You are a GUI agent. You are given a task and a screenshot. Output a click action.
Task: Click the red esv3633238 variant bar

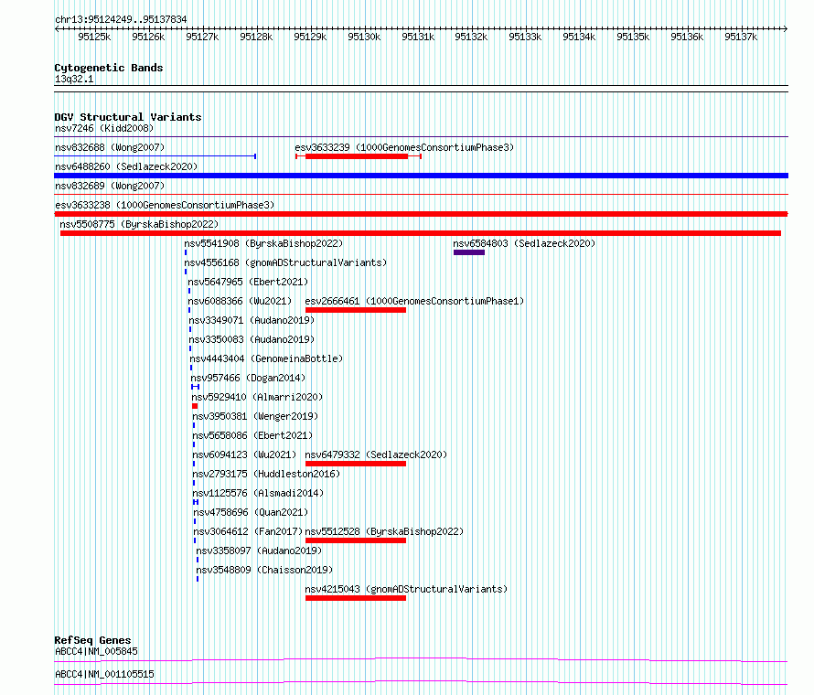tap(421, 214)
